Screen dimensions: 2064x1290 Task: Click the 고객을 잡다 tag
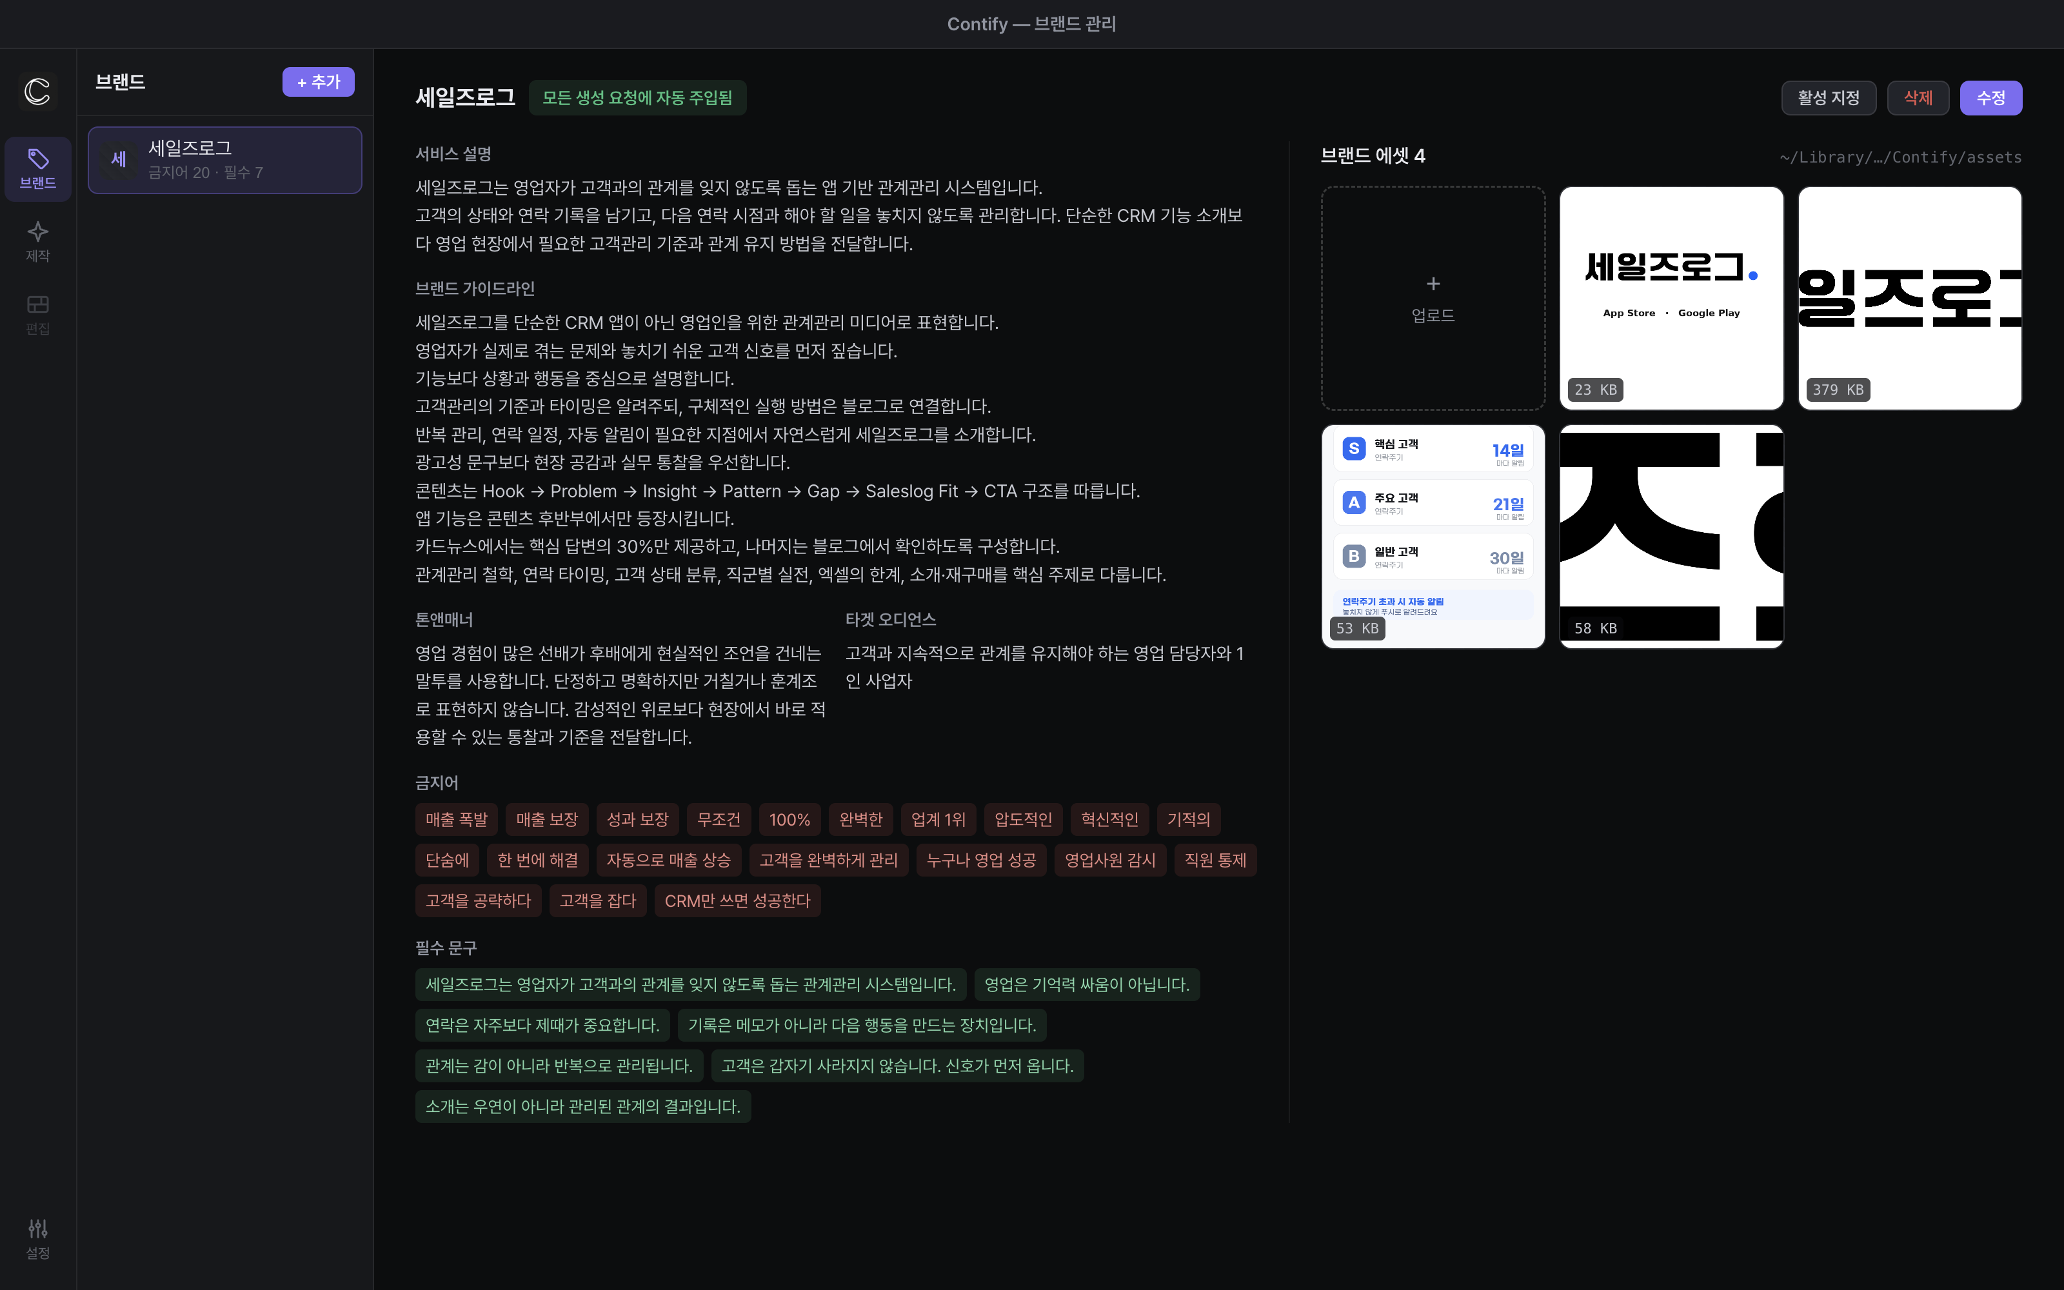(598, 901)
